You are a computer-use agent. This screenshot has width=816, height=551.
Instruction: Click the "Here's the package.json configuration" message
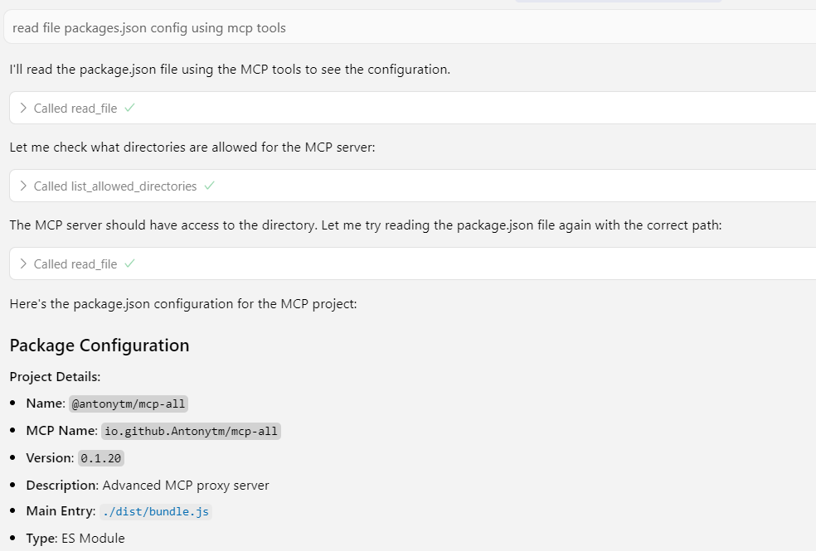[x=183, y=304]
